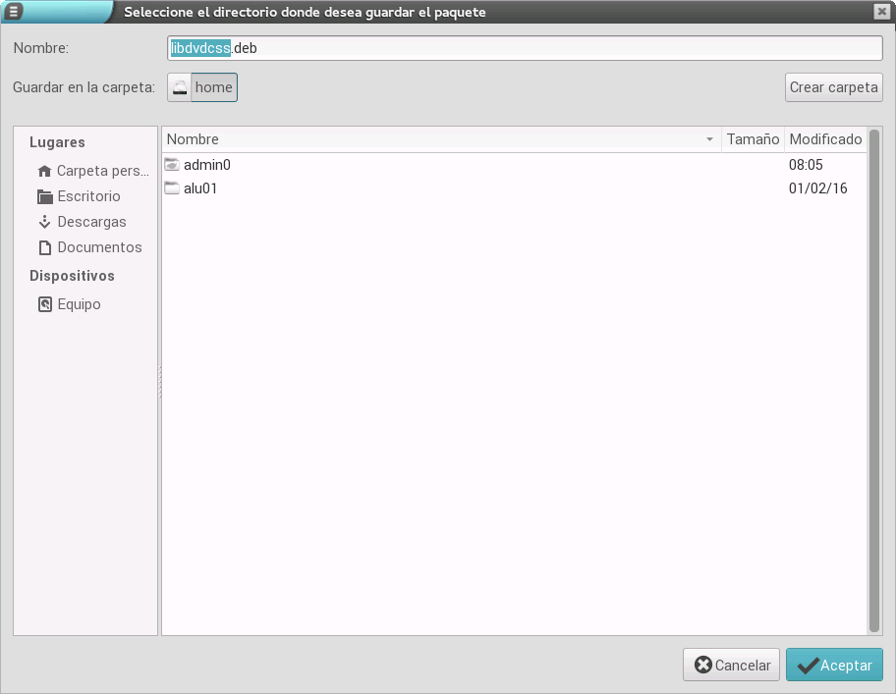Go to Escritorio in the sidebar
896x694 pixels.
[x=88, y=196]
